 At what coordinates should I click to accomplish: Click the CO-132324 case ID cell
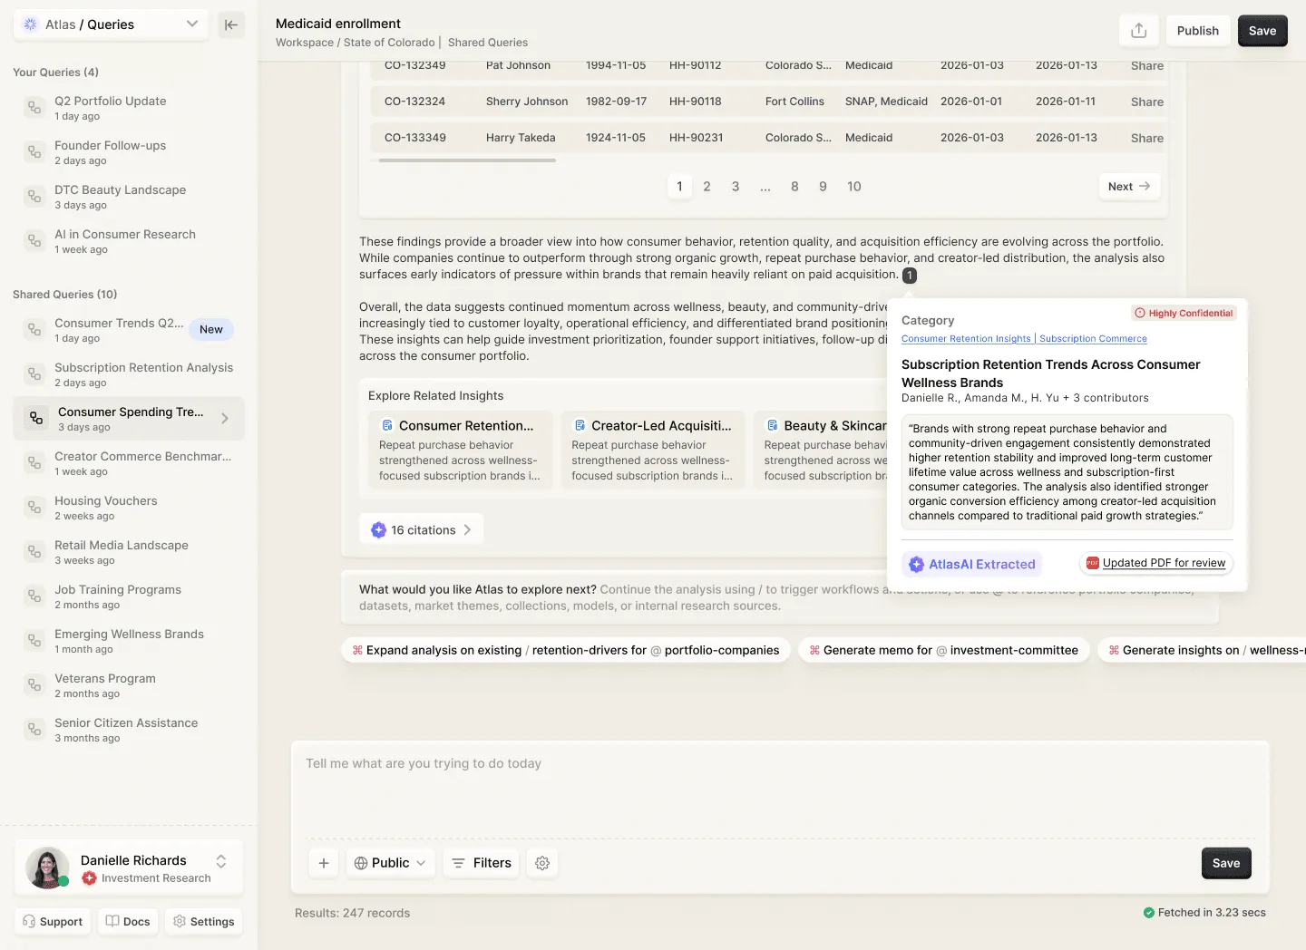point(414,102)
